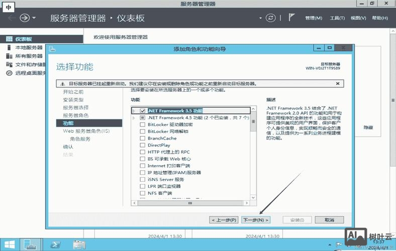Check the HTTP 代理上的 RPC checkbox
Viewport: 396px width, 251px height.
pyautogui.click(x=142, y=152)
